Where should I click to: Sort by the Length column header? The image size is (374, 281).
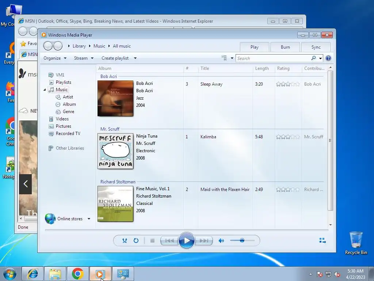pyautogui.click(x=264, y=68)
